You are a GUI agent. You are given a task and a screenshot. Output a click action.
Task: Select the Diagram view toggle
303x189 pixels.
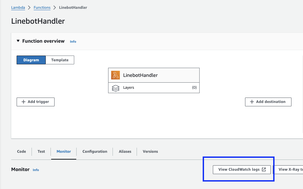click(31, 60)
